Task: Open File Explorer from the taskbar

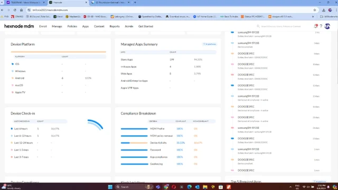Action: pyautogui.click(x=205, y=187)
